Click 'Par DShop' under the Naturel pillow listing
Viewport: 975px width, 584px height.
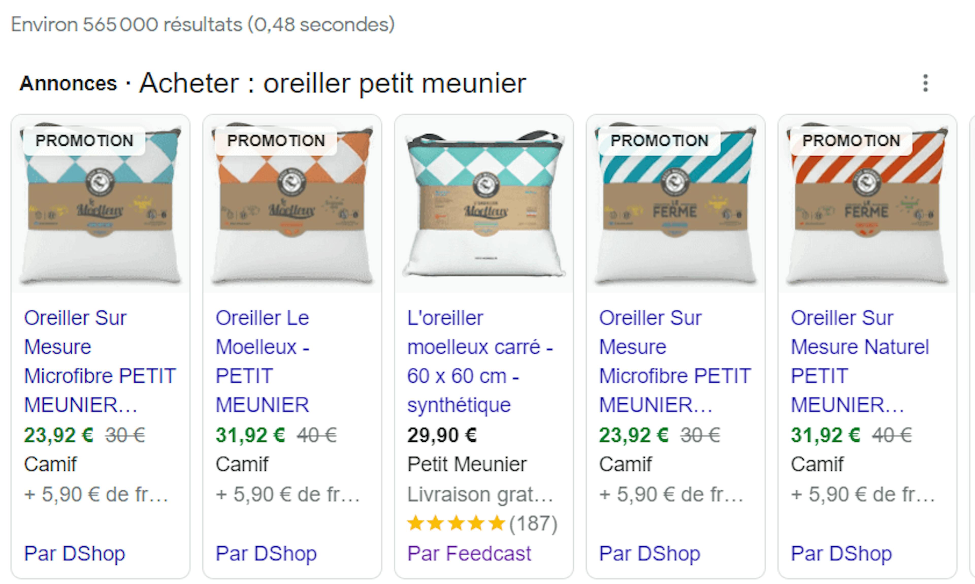pyautogui.click(x=841, y=553)
